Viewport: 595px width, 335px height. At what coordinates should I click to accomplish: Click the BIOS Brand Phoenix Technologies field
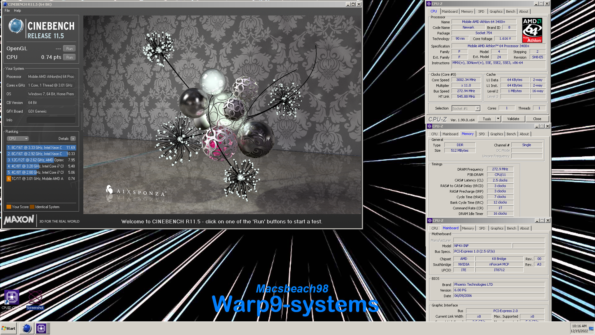tap(499, 284)
